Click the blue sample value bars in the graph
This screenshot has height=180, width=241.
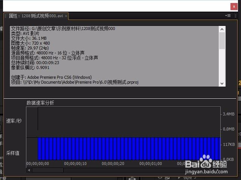[129, 148]
